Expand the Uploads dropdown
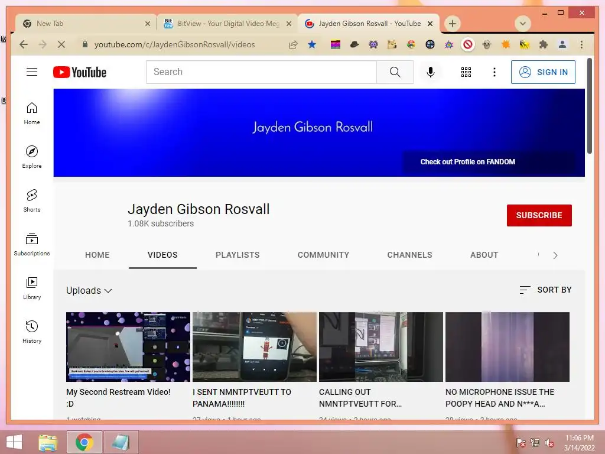605x454 pixels. coord(89,290)
